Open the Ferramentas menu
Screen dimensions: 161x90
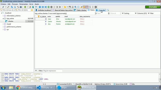tap(23, 4)
